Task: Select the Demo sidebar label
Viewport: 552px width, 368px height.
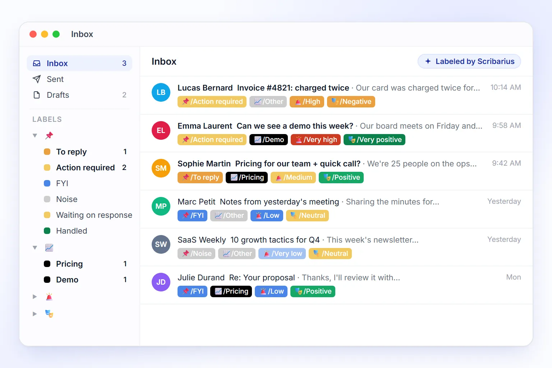Action: tap(86, 280)
